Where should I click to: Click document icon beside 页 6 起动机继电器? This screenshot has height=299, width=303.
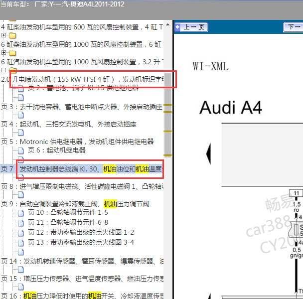click(x=21, y=150)
